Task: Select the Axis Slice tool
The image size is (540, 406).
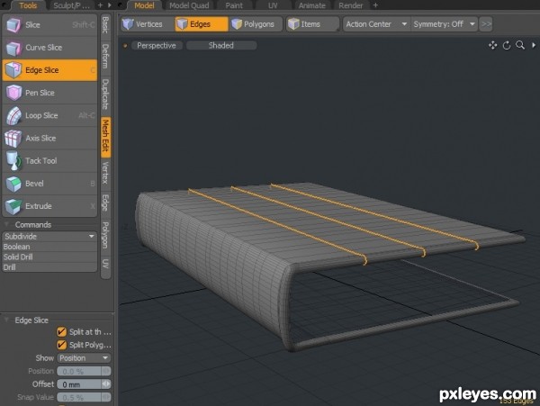Action: tap(49, 138)
